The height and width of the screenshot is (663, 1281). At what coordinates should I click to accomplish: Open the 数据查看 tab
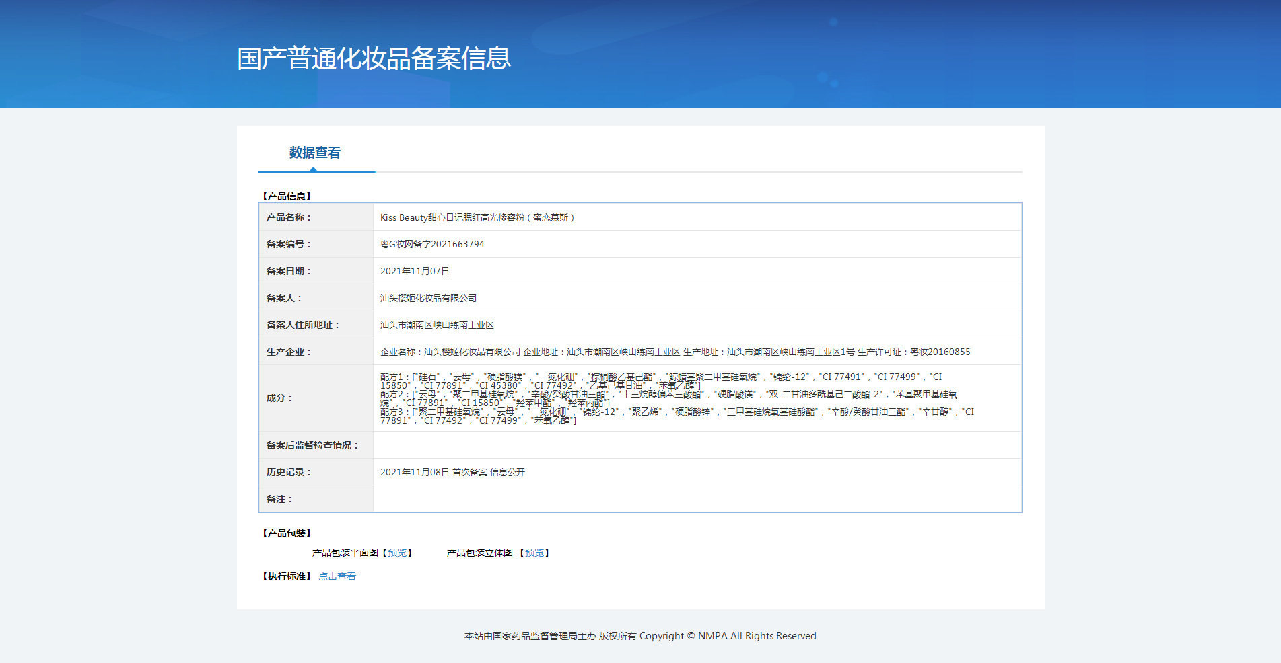pos(315,153)
